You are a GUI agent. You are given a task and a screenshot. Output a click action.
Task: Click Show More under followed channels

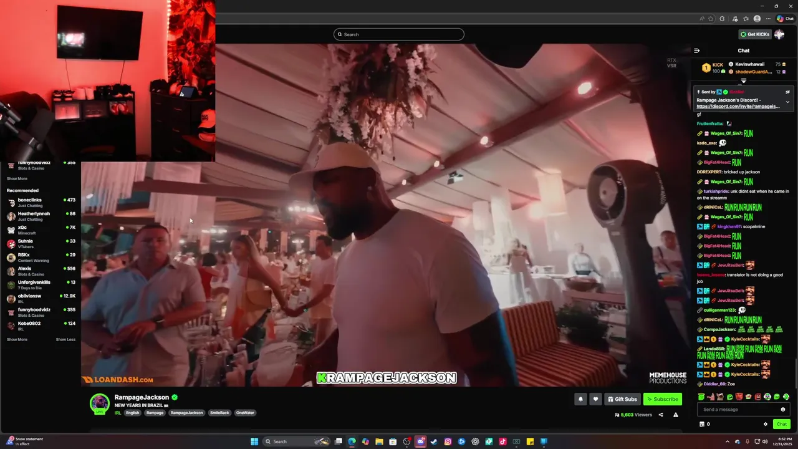(17, 178)
